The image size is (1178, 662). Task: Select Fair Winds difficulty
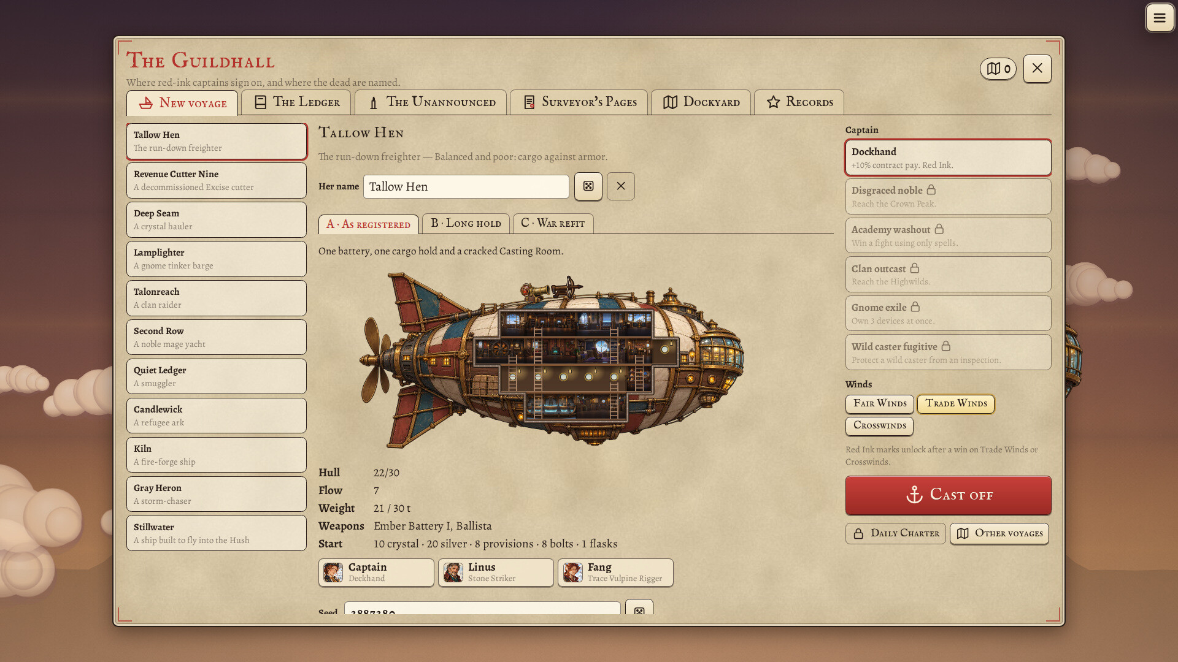879,403
